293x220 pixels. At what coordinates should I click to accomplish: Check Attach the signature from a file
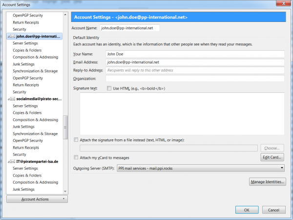pyautogui.click(x=76, y=140)
